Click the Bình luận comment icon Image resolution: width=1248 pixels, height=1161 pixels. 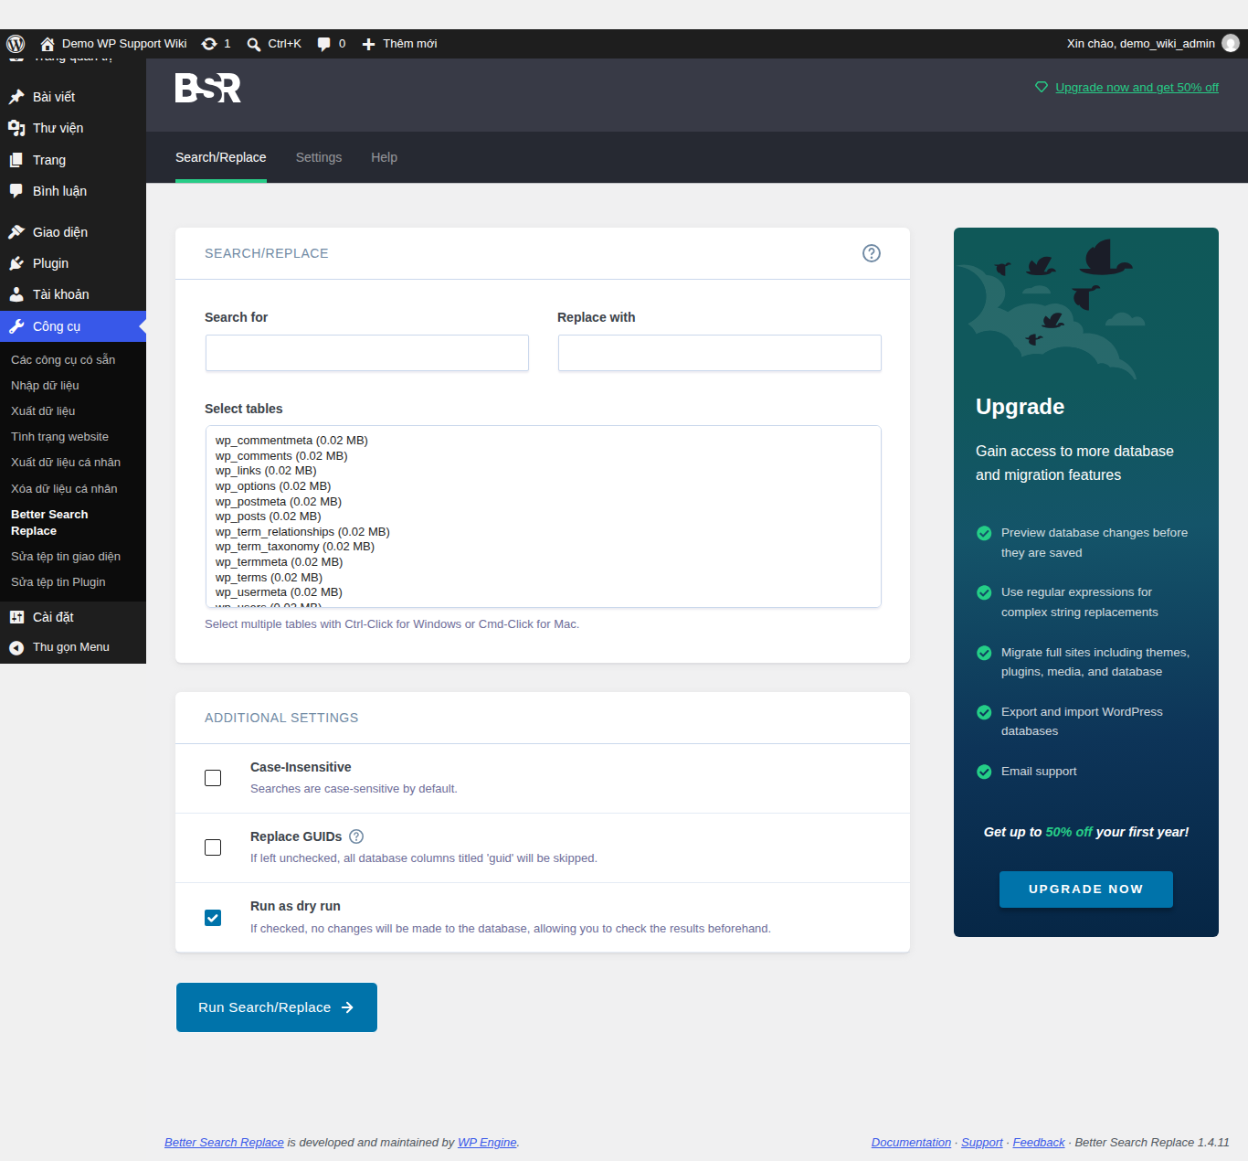point(16,191)
